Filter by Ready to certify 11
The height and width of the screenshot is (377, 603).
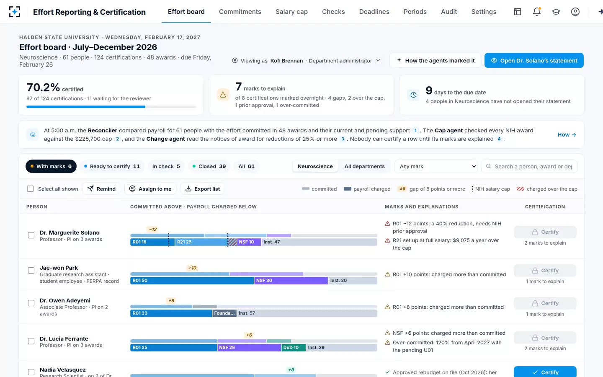point(111,166)
